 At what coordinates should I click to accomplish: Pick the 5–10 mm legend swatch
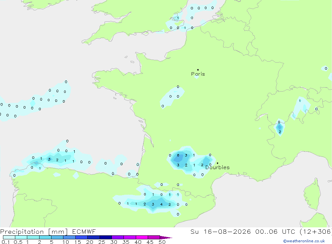(x=57, y=237)
